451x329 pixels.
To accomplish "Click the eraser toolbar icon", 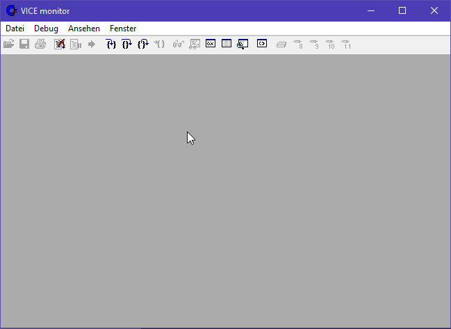I will [x=281, y=44].
